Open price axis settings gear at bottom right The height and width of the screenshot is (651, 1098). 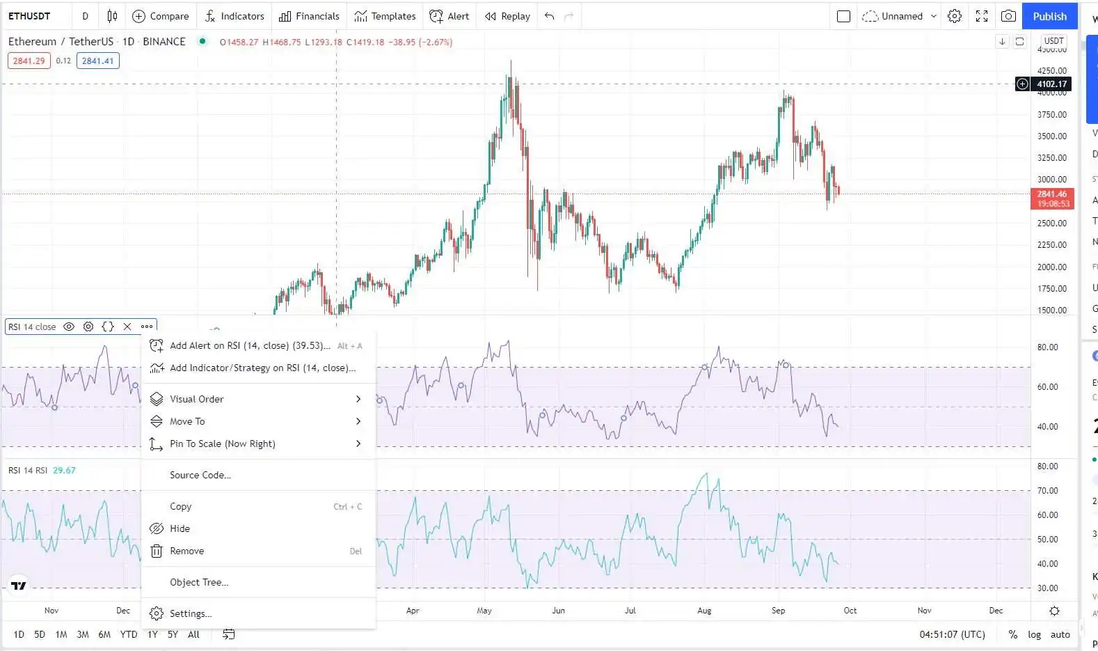point(1055,611)
